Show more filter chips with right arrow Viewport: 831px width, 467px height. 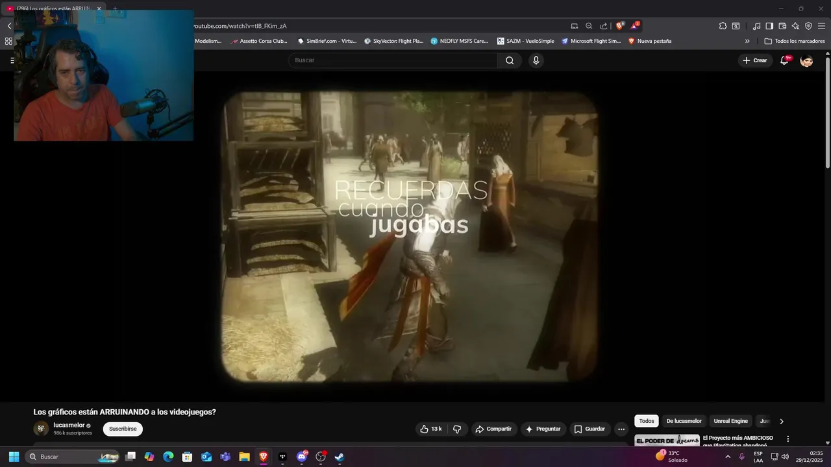tap(781, 421)
